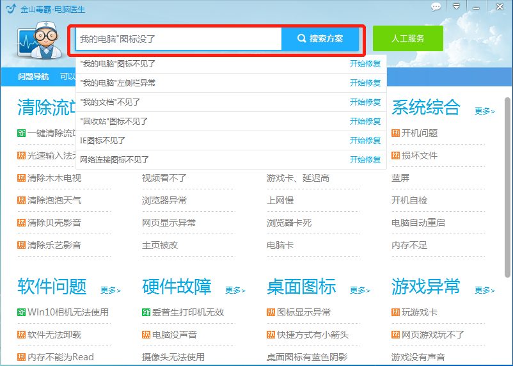Select suggestion "我的文档"不见了
Image resolution: width=513 pixels, height=366 pixels.
click(x=231, y=102)
